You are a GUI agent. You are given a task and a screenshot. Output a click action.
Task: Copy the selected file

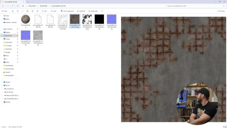17,11
